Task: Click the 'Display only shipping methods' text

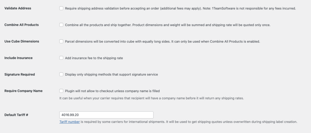Action: point(111,74)
